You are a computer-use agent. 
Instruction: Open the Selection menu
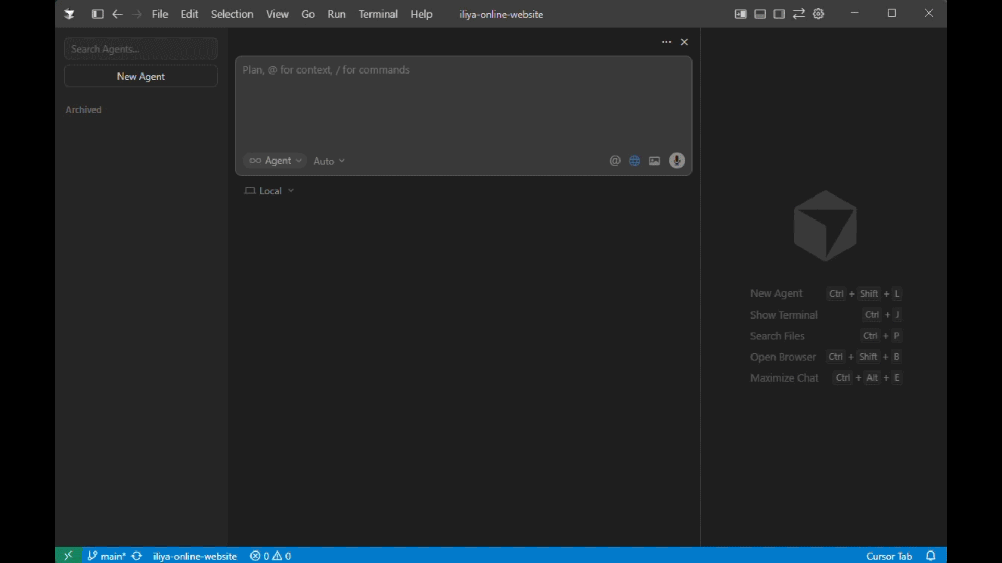(x=232, y=14)
